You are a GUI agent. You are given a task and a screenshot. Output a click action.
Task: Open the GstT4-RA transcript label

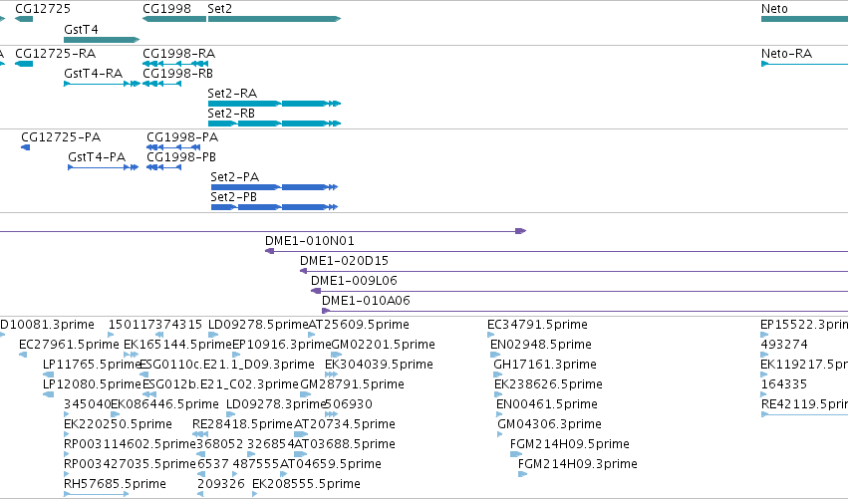click(93, 74)
